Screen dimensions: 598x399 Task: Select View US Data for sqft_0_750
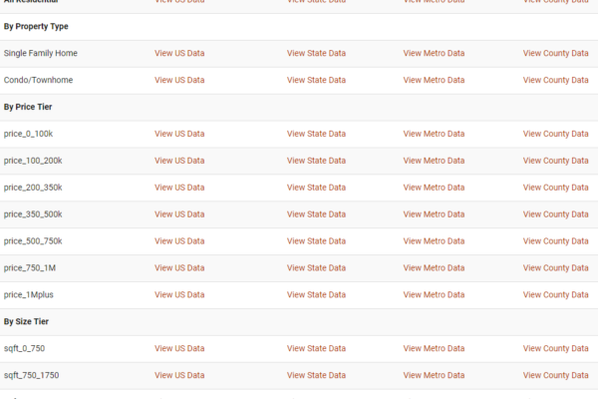[x=179, y=348]
